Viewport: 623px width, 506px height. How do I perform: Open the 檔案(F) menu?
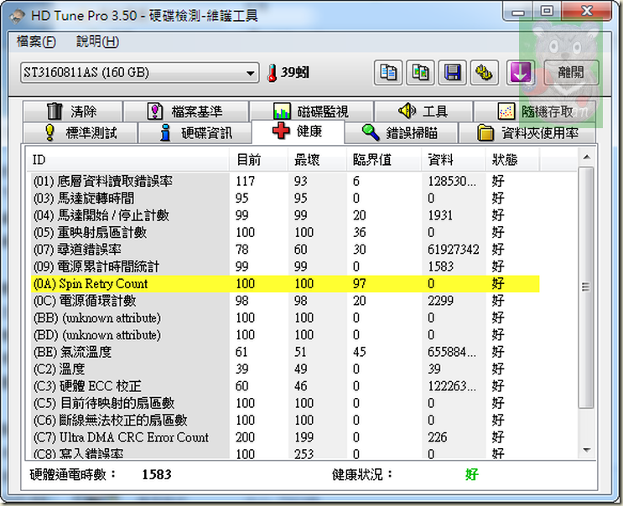tap(36, 41)
